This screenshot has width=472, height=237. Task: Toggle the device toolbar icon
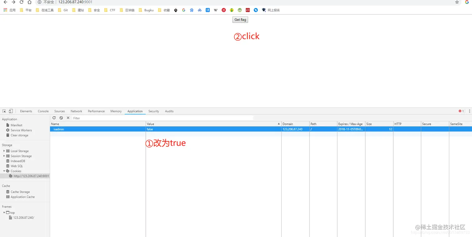point(11,111)
